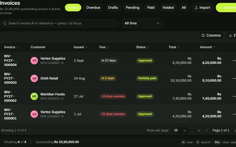Image resolution: width=236 pixels, height=147 pixels.
Task: Open invoice INV-FY27-000001
Action: (x=10, y=114)
